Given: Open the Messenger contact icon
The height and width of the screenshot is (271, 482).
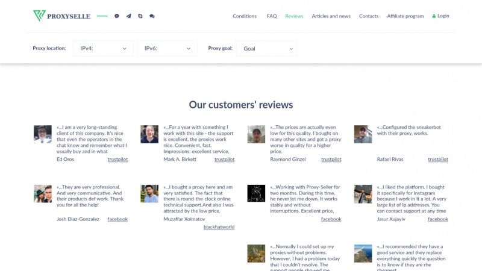Looking at the screenshot, I should [x=117, y=16].
